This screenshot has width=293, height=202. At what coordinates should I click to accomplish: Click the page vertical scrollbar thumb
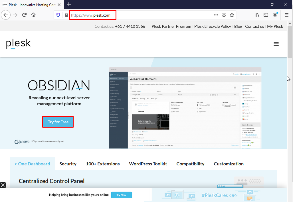coord(290,42)
